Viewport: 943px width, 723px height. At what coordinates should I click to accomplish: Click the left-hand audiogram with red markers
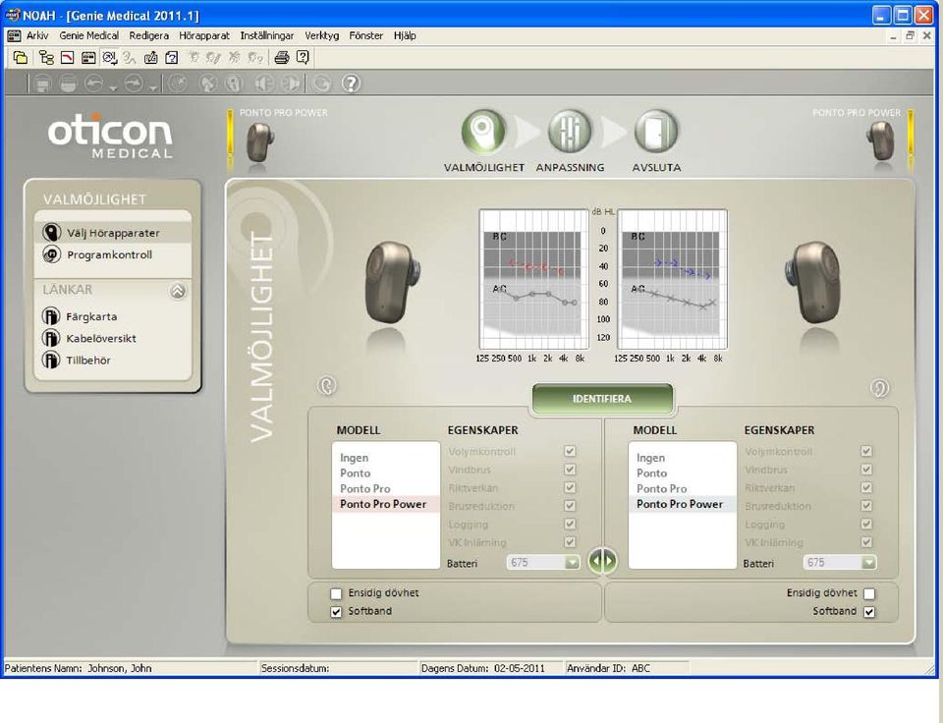[x=533, y=279]
